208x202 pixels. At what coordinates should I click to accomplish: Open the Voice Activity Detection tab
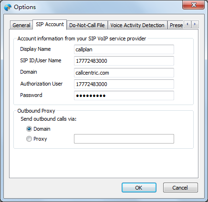(x=137, y=25)
